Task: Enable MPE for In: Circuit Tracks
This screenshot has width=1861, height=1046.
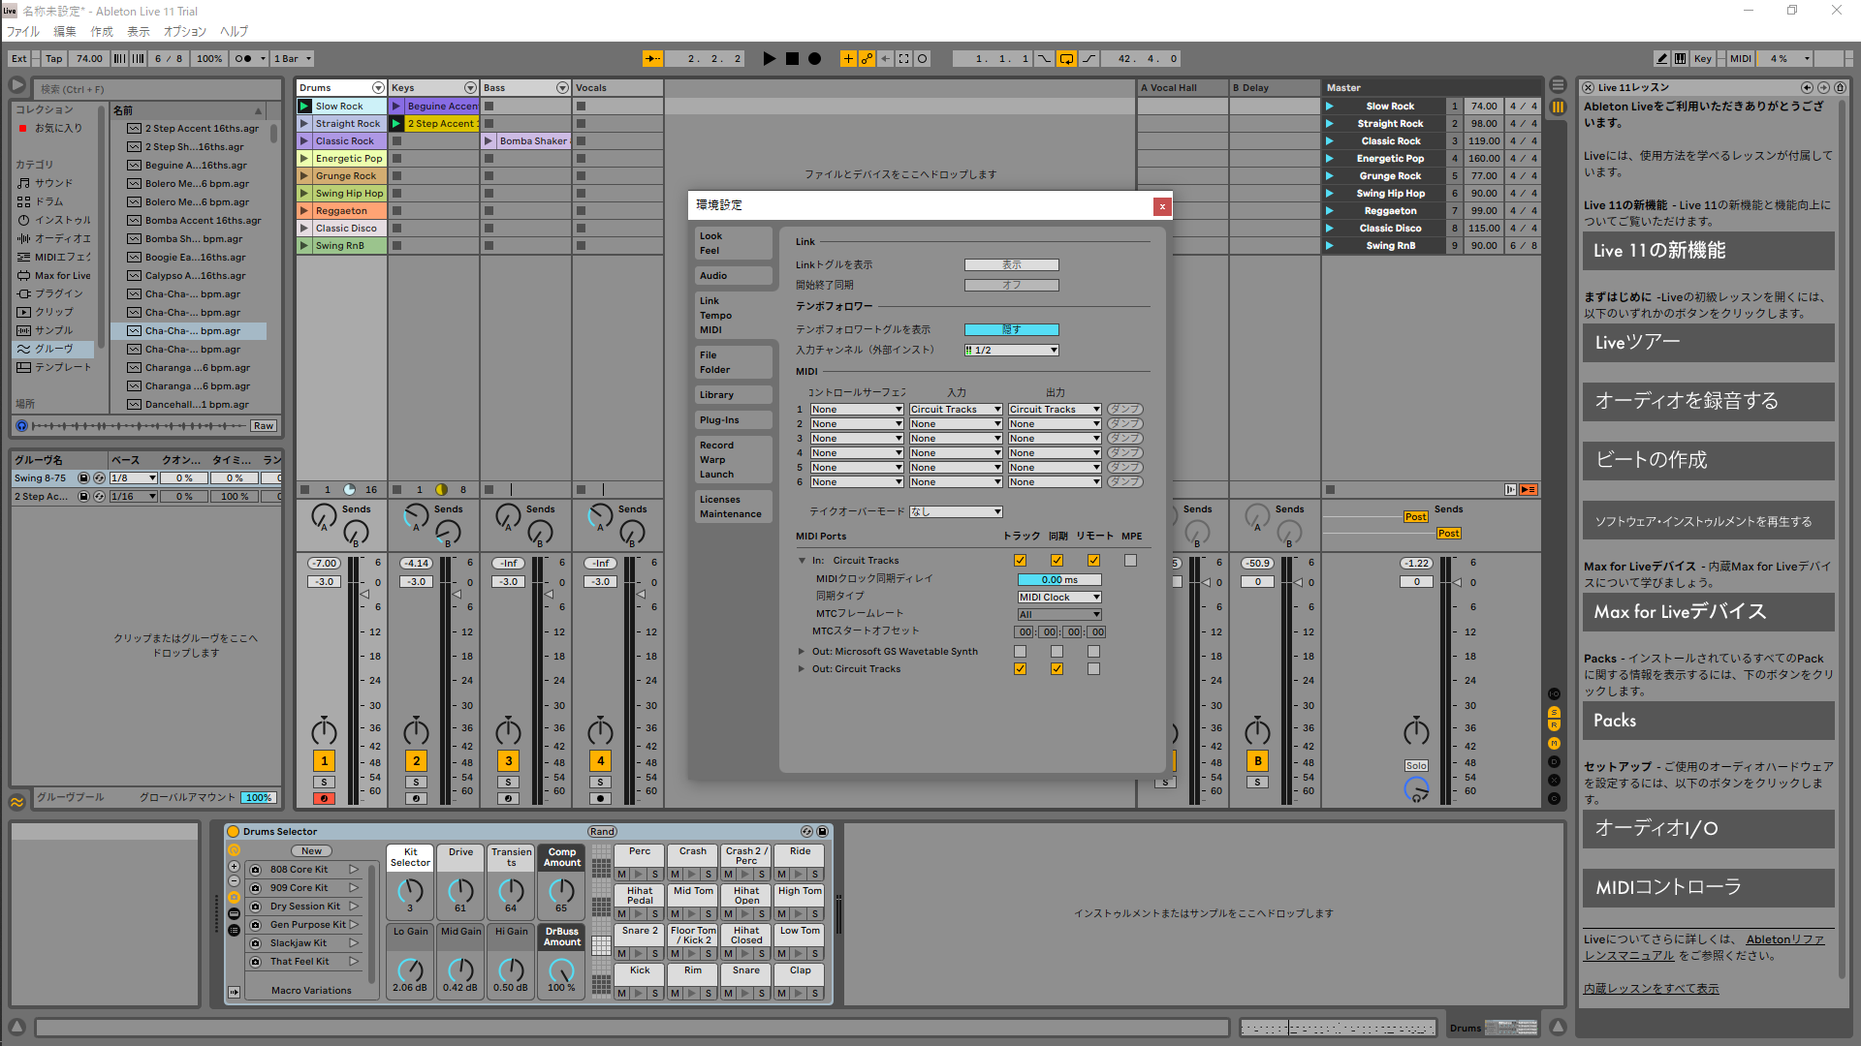Action: [x=1130, y=561]
